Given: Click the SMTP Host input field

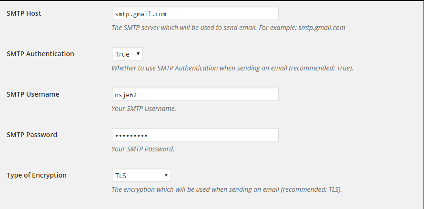Looking at the screenshot, I should tap(194, 13).
